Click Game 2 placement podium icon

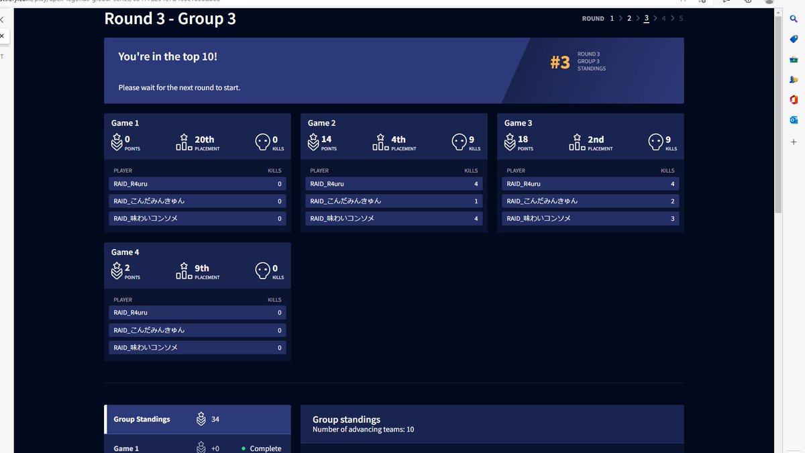380,142
